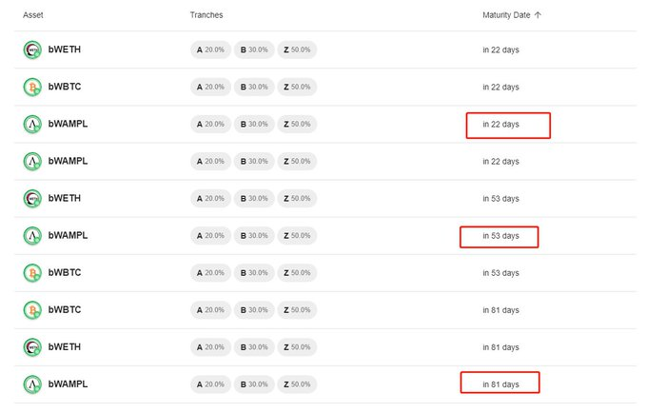Click the bWETH token icon in the 81-day row
647x413 pixels.
pyautogui.click(x=32, y=346)
